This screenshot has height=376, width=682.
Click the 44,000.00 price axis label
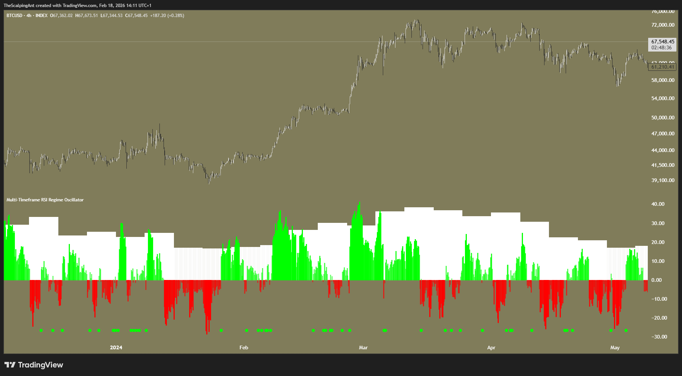coord(663,151)
